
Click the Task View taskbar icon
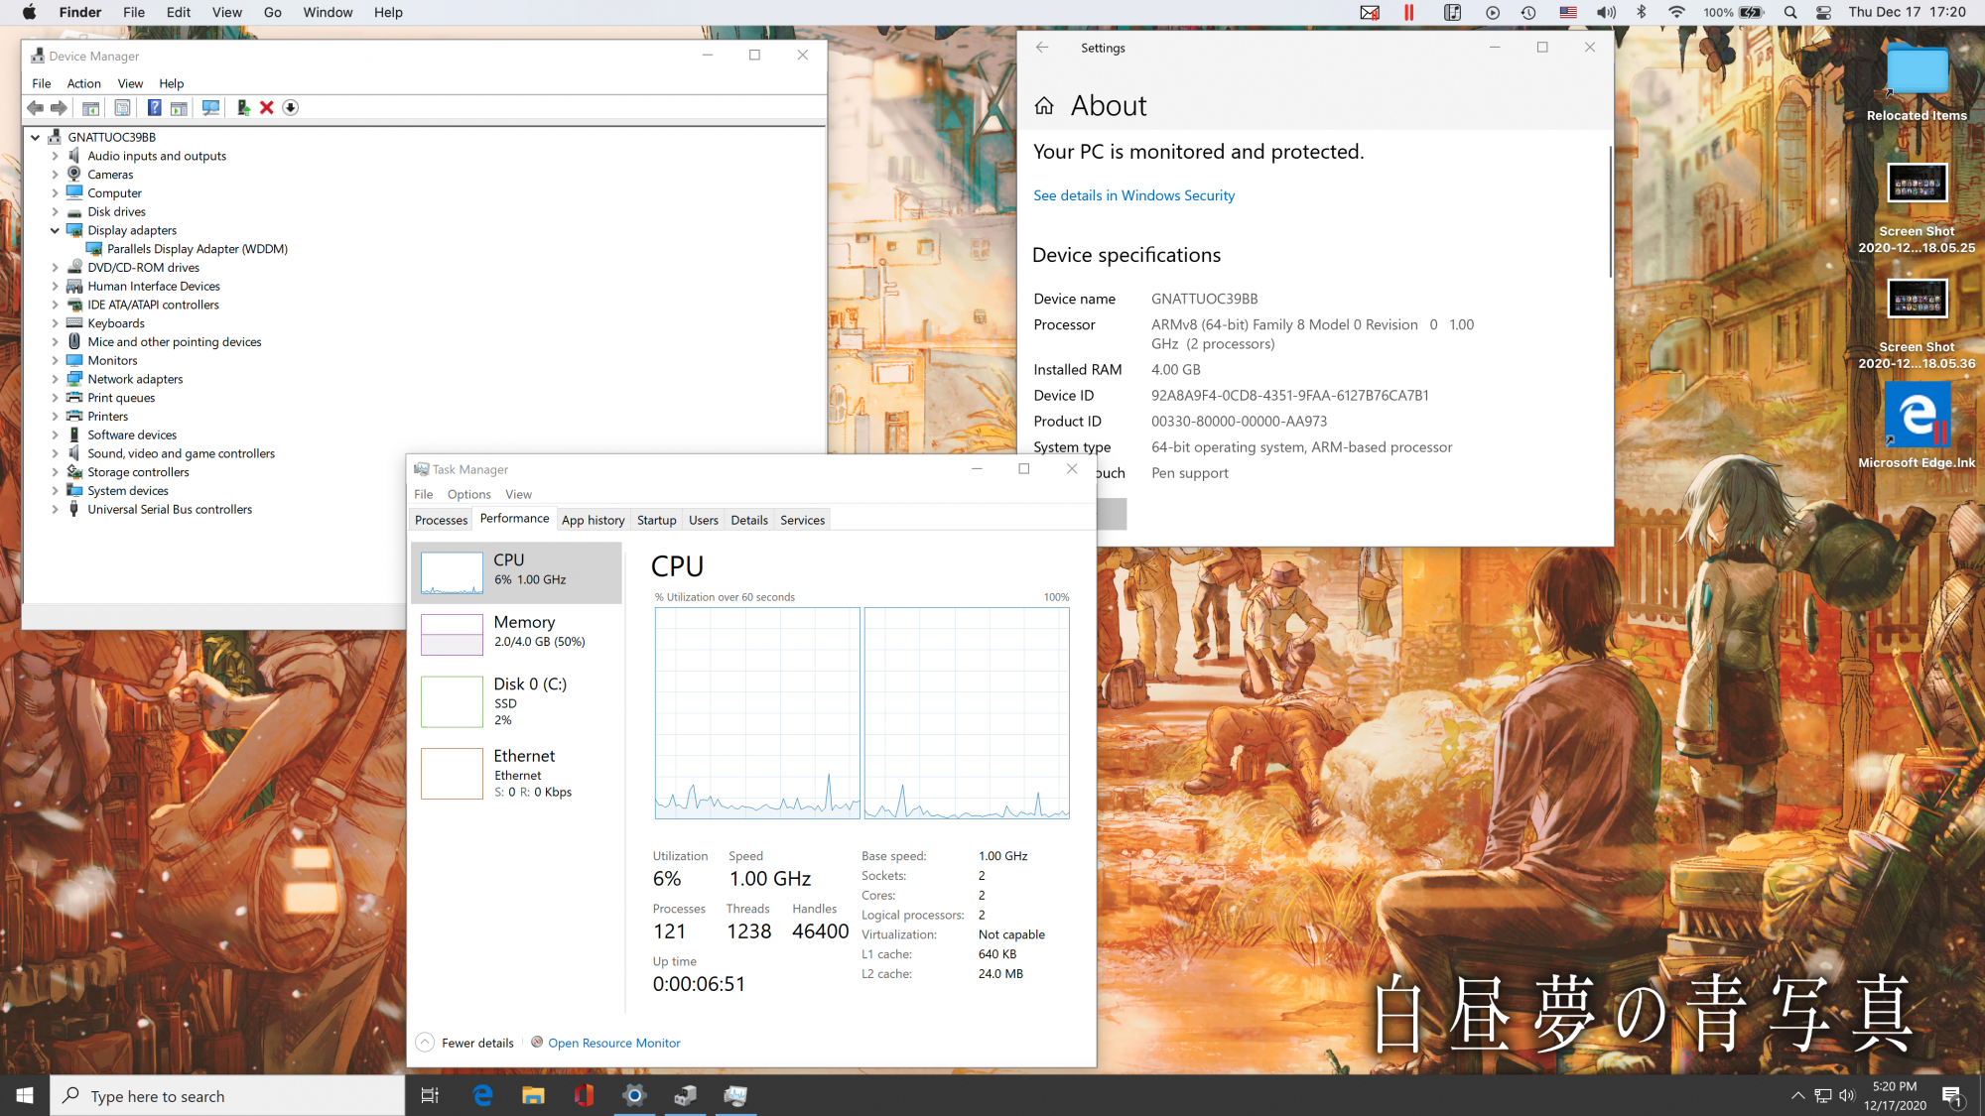(430, 1095)
